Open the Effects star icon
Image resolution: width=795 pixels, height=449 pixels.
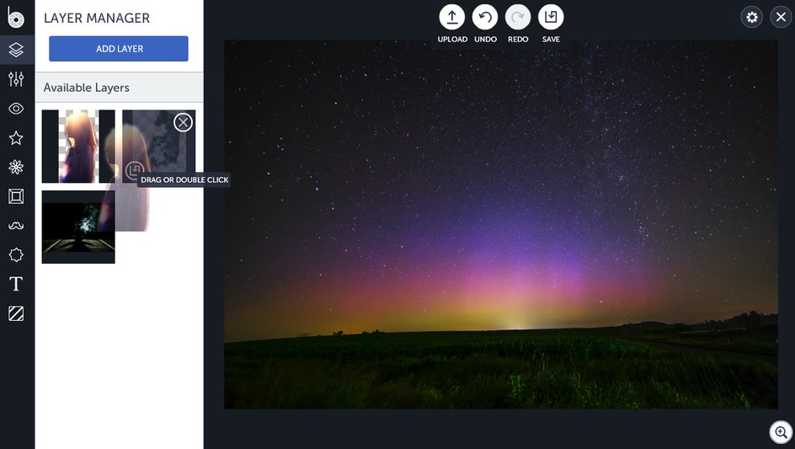[16, 138]
